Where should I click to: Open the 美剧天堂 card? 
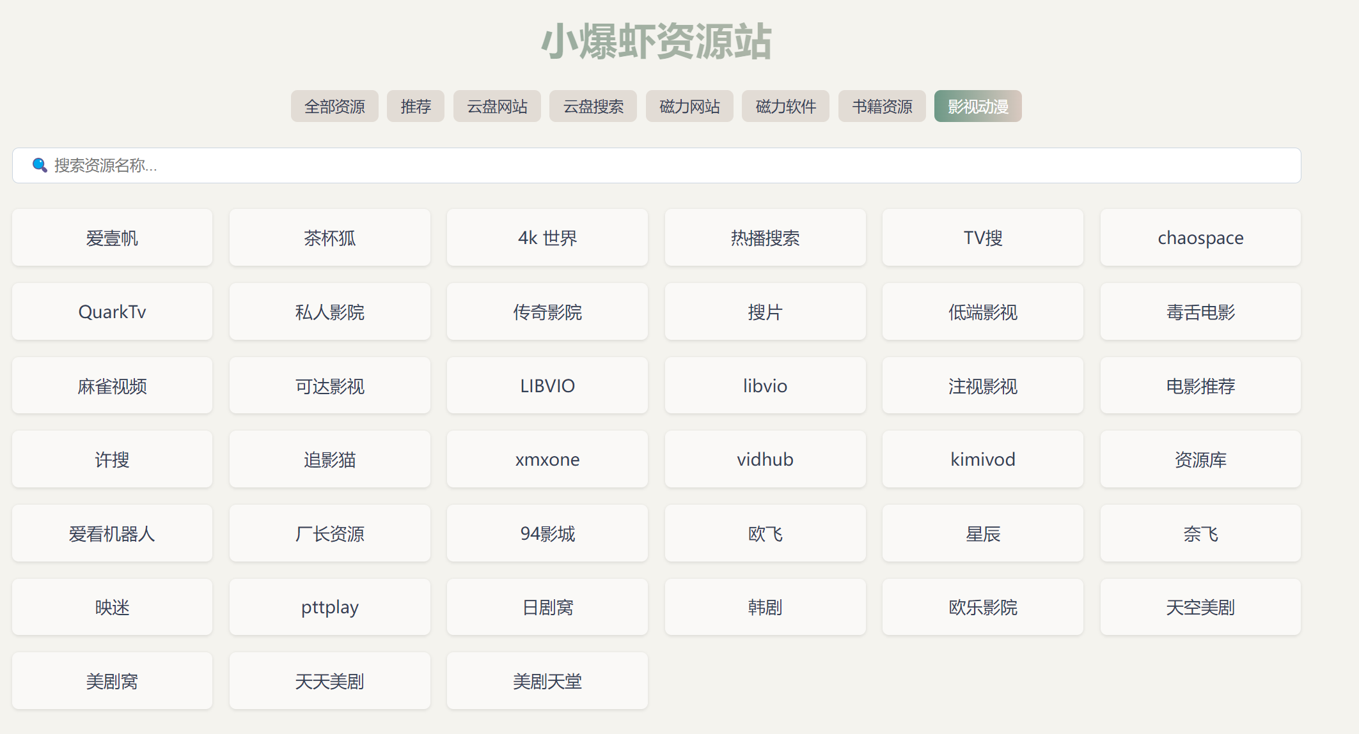[x=547, y=681]
